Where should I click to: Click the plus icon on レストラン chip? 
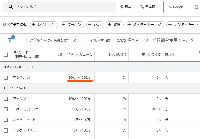coord(33,24)
